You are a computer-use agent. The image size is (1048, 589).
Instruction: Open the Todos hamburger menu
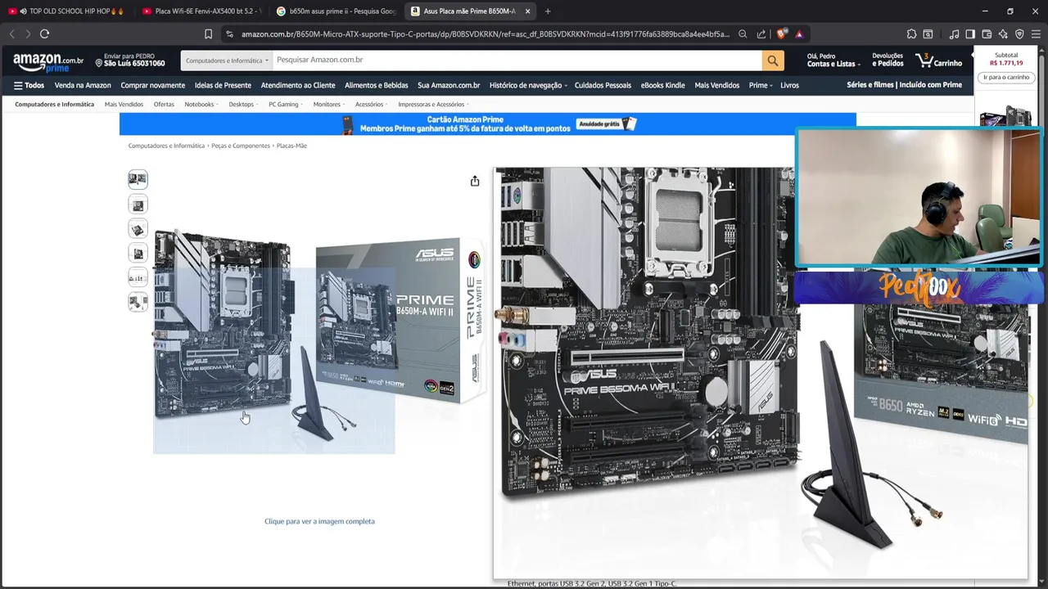[29, 85]
